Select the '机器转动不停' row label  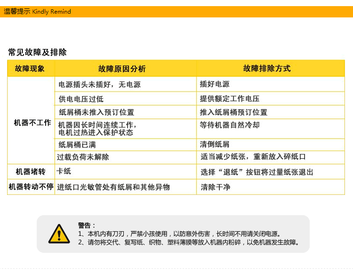pyautogui.click(x=31, y=186)
